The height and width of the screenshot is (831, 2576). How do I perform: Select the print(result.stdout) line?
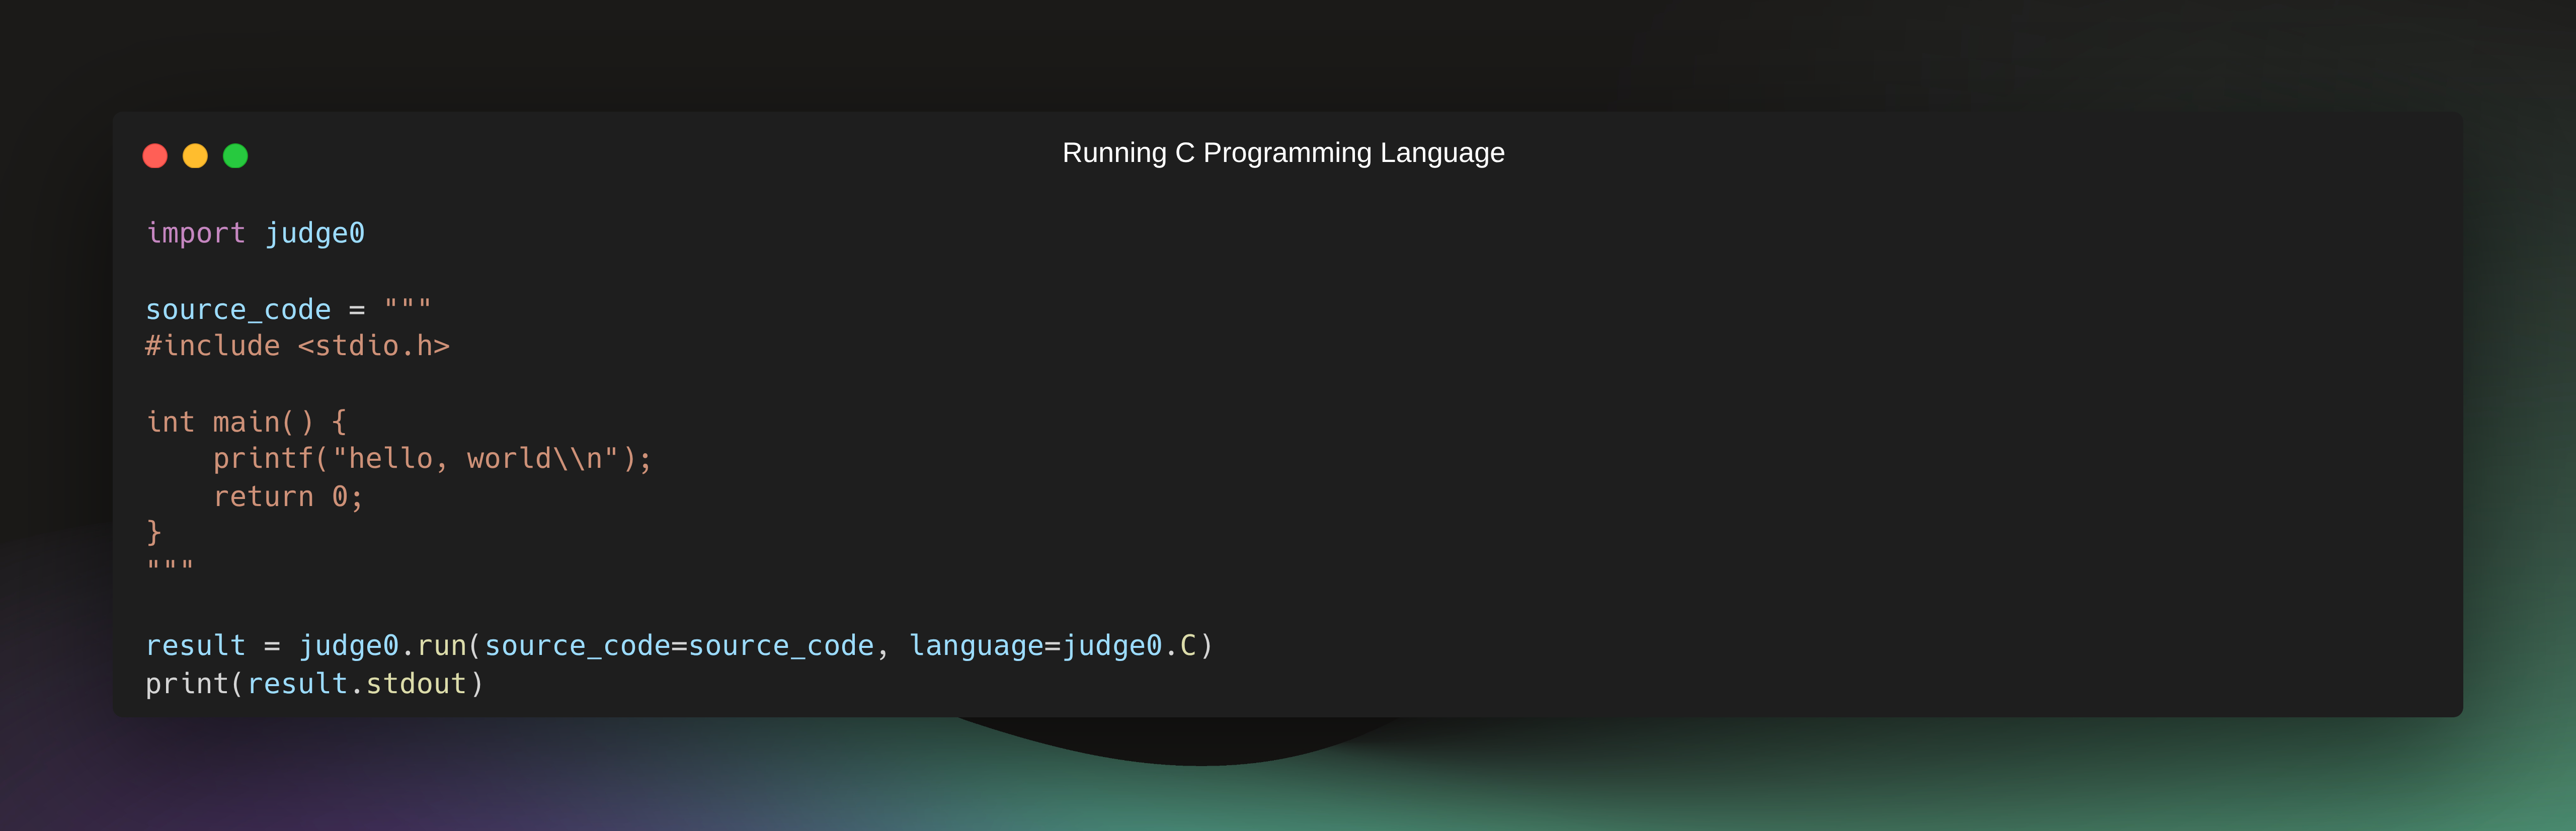[314, 683]
